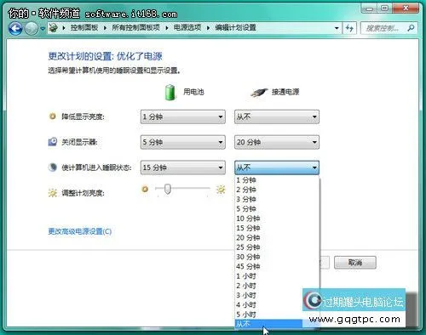Select 2 分钟 in the dropdown list
The image size is (426, 335).
(x=277, y=190)
